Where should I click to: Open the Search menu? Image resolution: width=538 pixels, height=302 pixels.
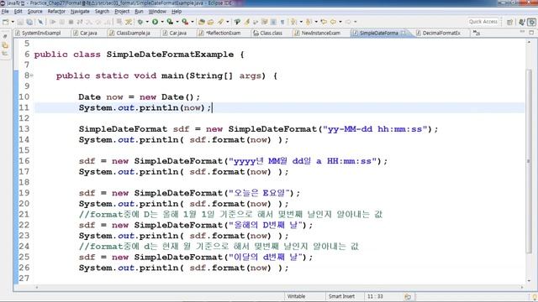pyautogui.click(x=102, y=11)
